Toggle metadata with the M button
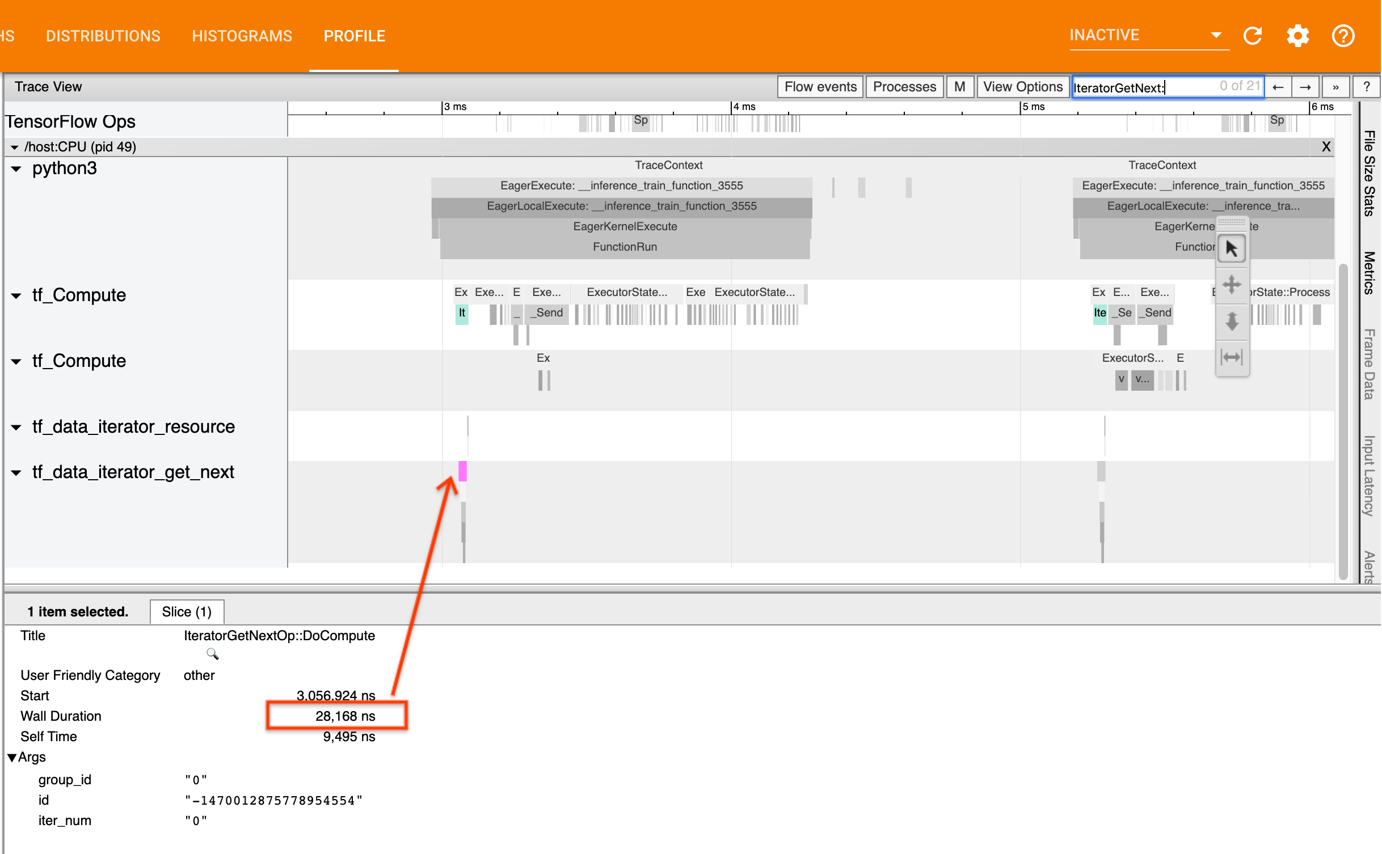This screenshot has height=854, width=1382. click(x=960, y=86)
